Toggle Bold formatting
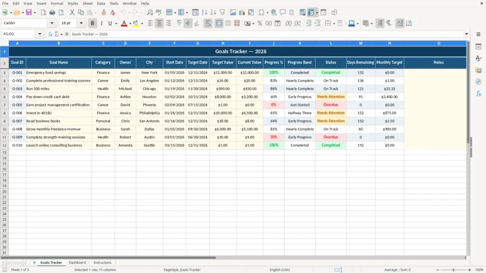Image resolution: width=486 pixels, height=273 pixels. [x=93, y=23]
